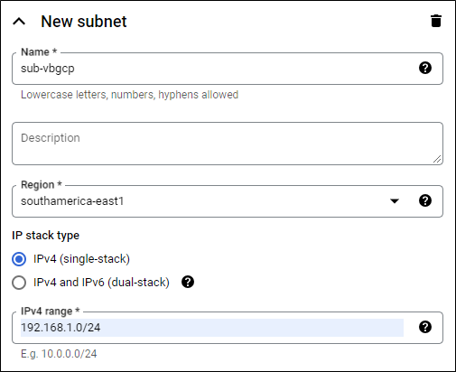Image resolution: width=456 pixels, height=372 pixels.
Task: Click the 'IPv4 (single-stack)' label text
Action: coord(81,259)
